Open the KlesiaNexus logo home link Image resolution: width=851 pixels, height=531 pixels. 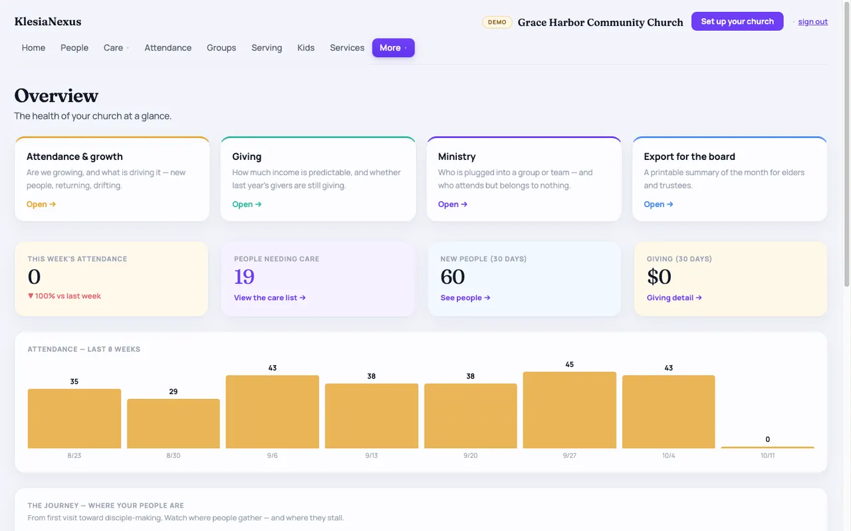[x=48, y=22]
